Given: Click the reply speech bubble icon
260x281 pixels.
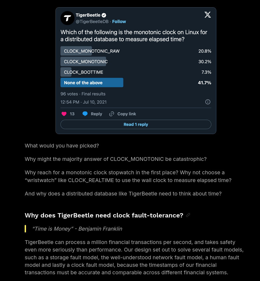Looking at the screenshot, I should (85, 114).
